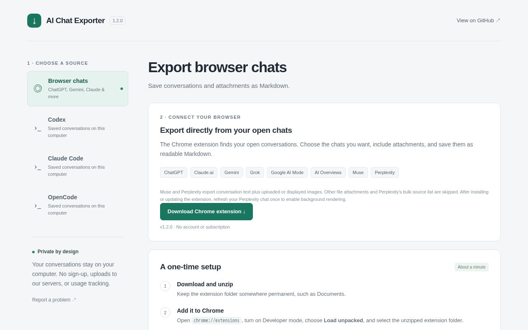
Task: Click the bold 'Load unpacked' text
Action: point(343,321)
